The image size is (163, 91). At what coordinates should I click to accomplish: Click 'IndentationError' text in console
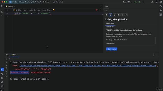point(20,72)
